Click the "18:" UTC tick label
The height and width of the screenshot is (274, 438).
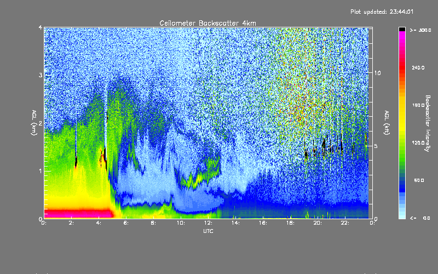click(x=290, y=223)
